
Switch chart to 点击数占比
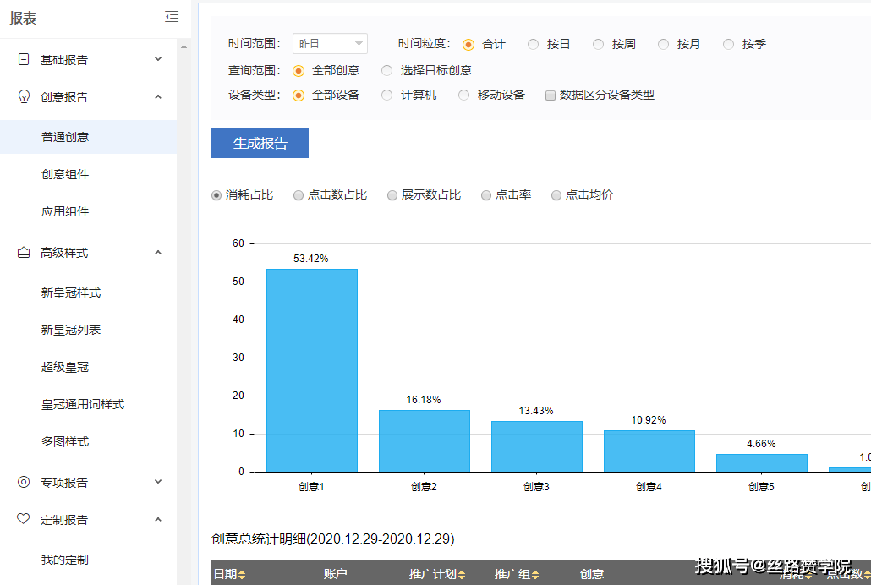click(x=299, y=195)
